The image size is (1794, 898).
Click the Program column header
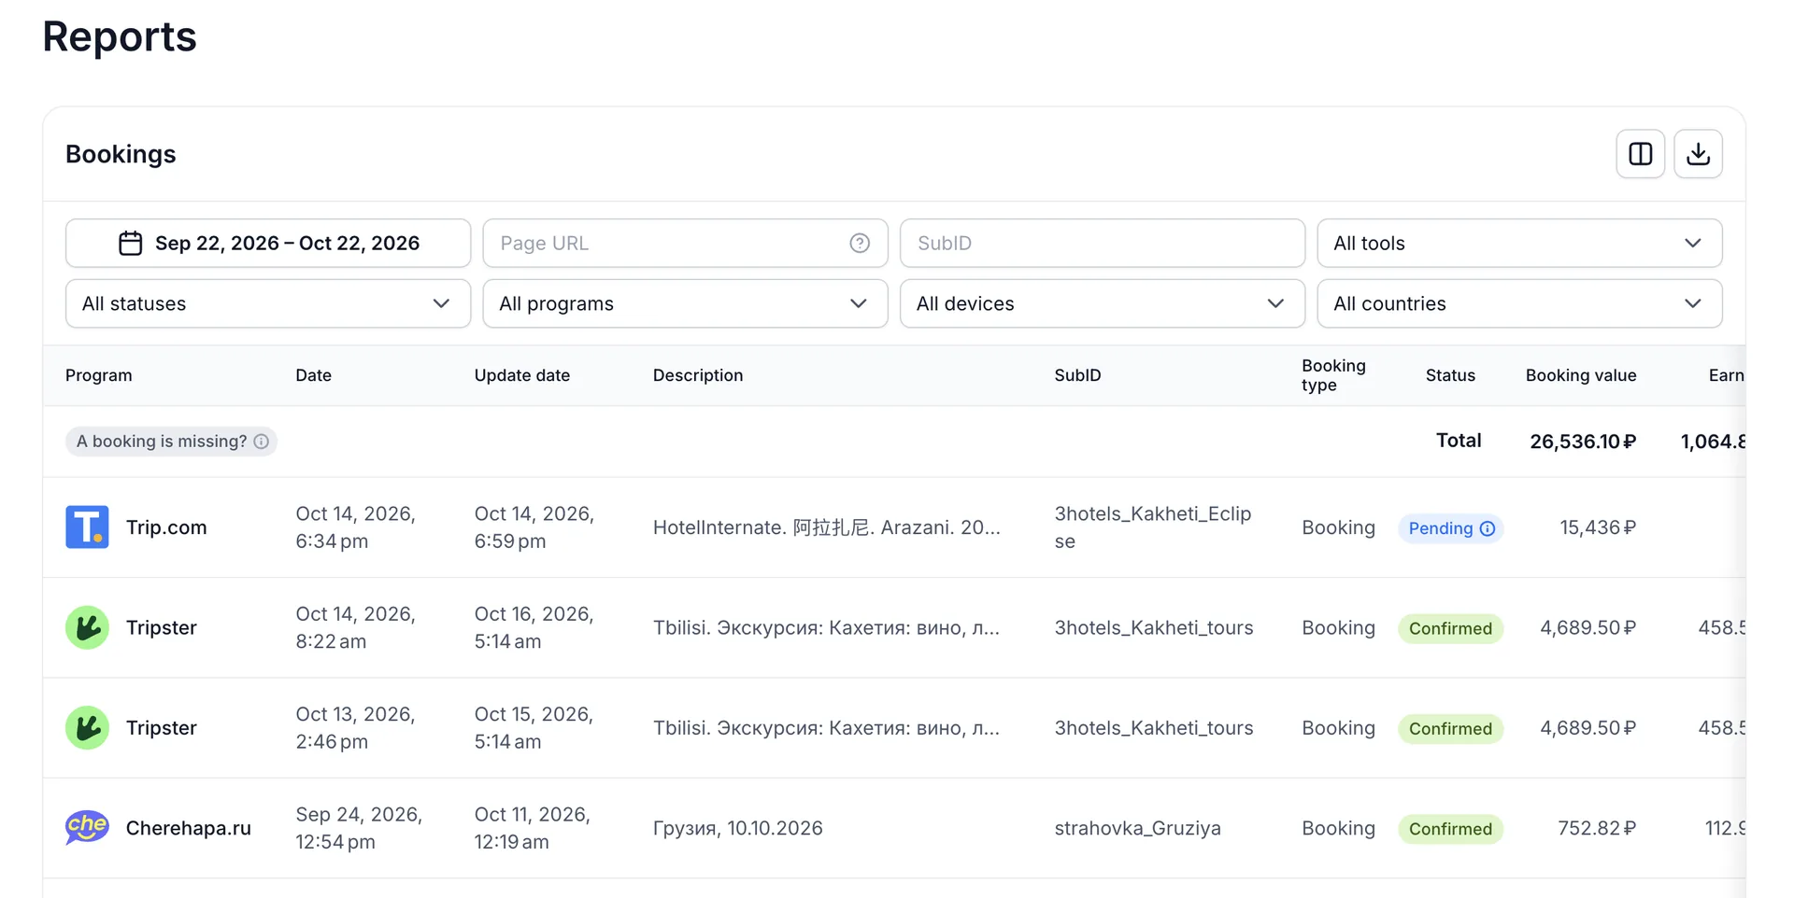tap(99, 375)
